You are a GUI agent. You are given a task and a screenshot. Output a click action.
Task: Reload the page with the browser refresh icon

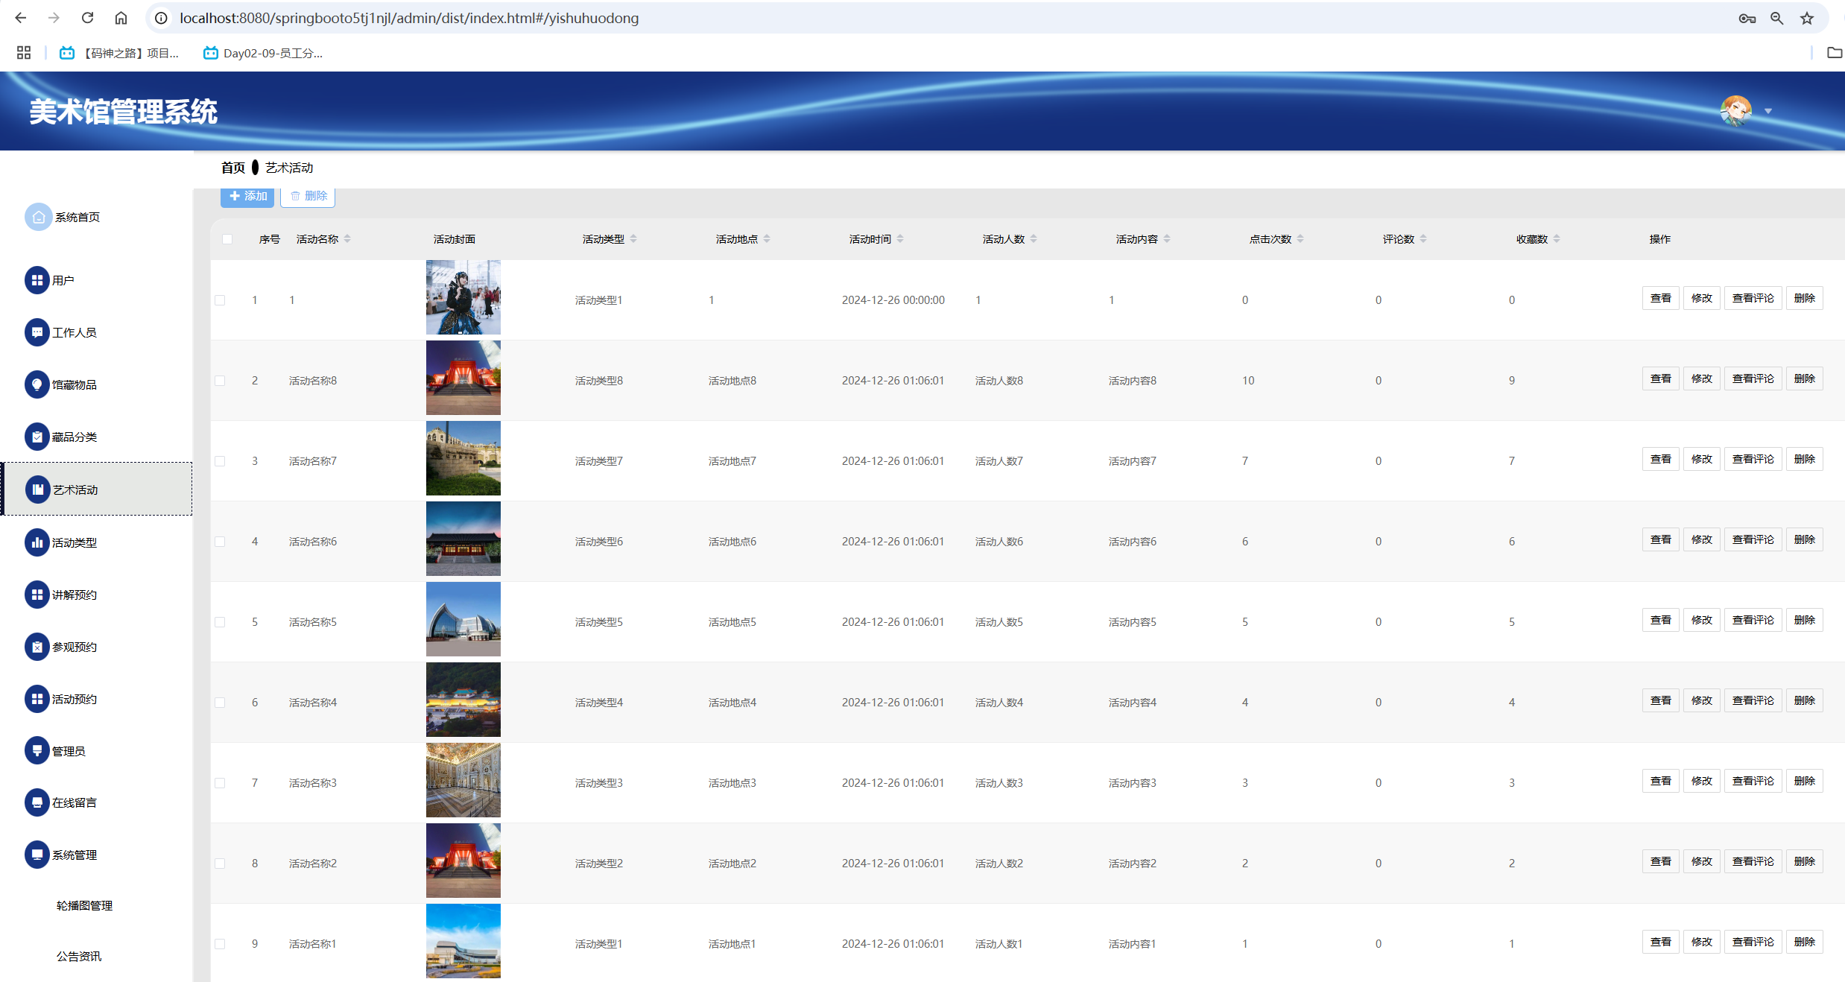[87, 18]
